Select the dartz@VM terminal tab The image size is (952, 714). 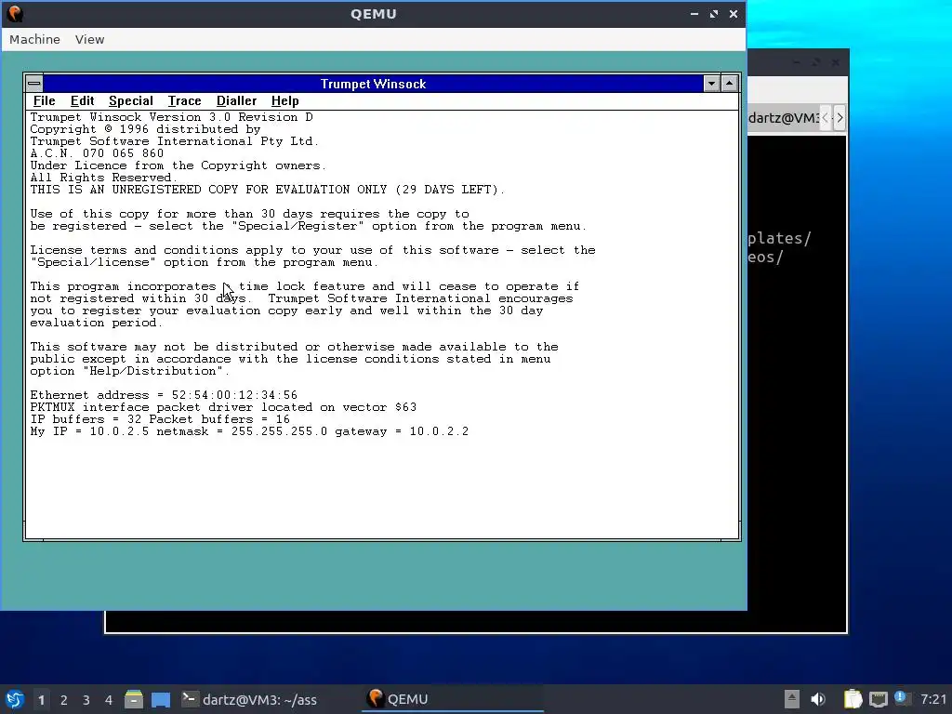coord(784,118)
